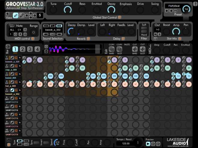Open the piano keyboard icon in MIDI control

coord(25,30)
